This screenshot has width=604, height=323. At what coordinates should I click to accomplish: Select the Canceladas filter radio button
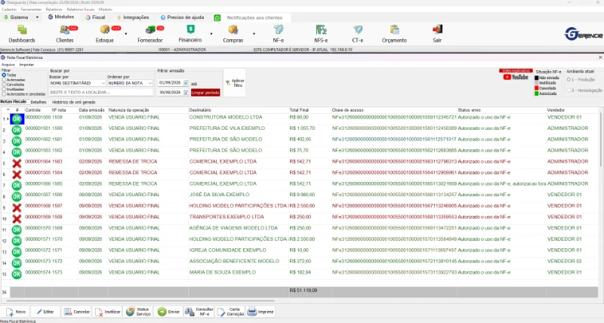[x=4, y=85]
